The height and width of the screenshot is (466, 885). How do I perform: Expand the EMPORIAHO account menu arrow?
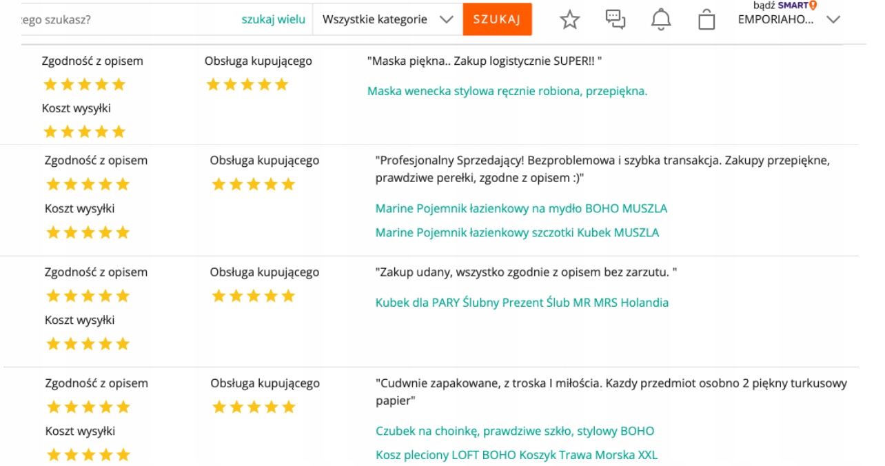[833, 19]
